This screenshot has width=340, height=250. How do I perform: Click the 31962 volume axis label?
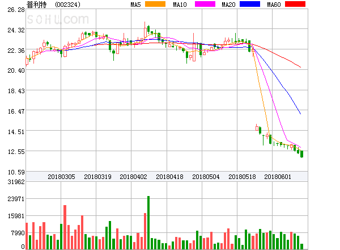[x=16, y=182]
